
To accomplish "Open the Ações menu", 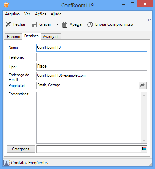I will point(40,14).
